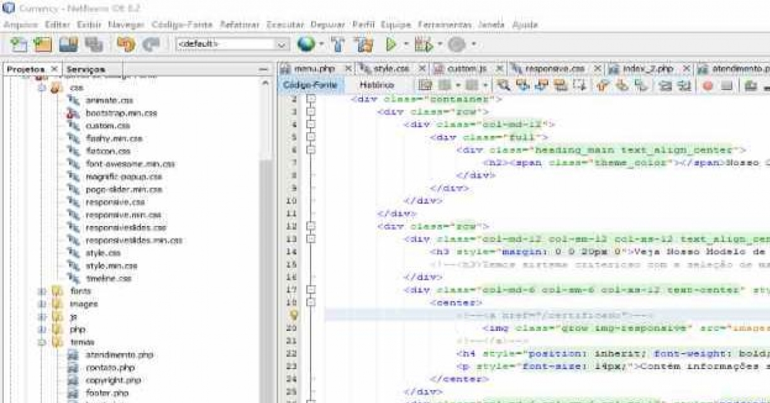Open the <default> configuration dropdown
The width and height of the screenshot is (770, 403).
pyautogui.click(x=282, y=44)
